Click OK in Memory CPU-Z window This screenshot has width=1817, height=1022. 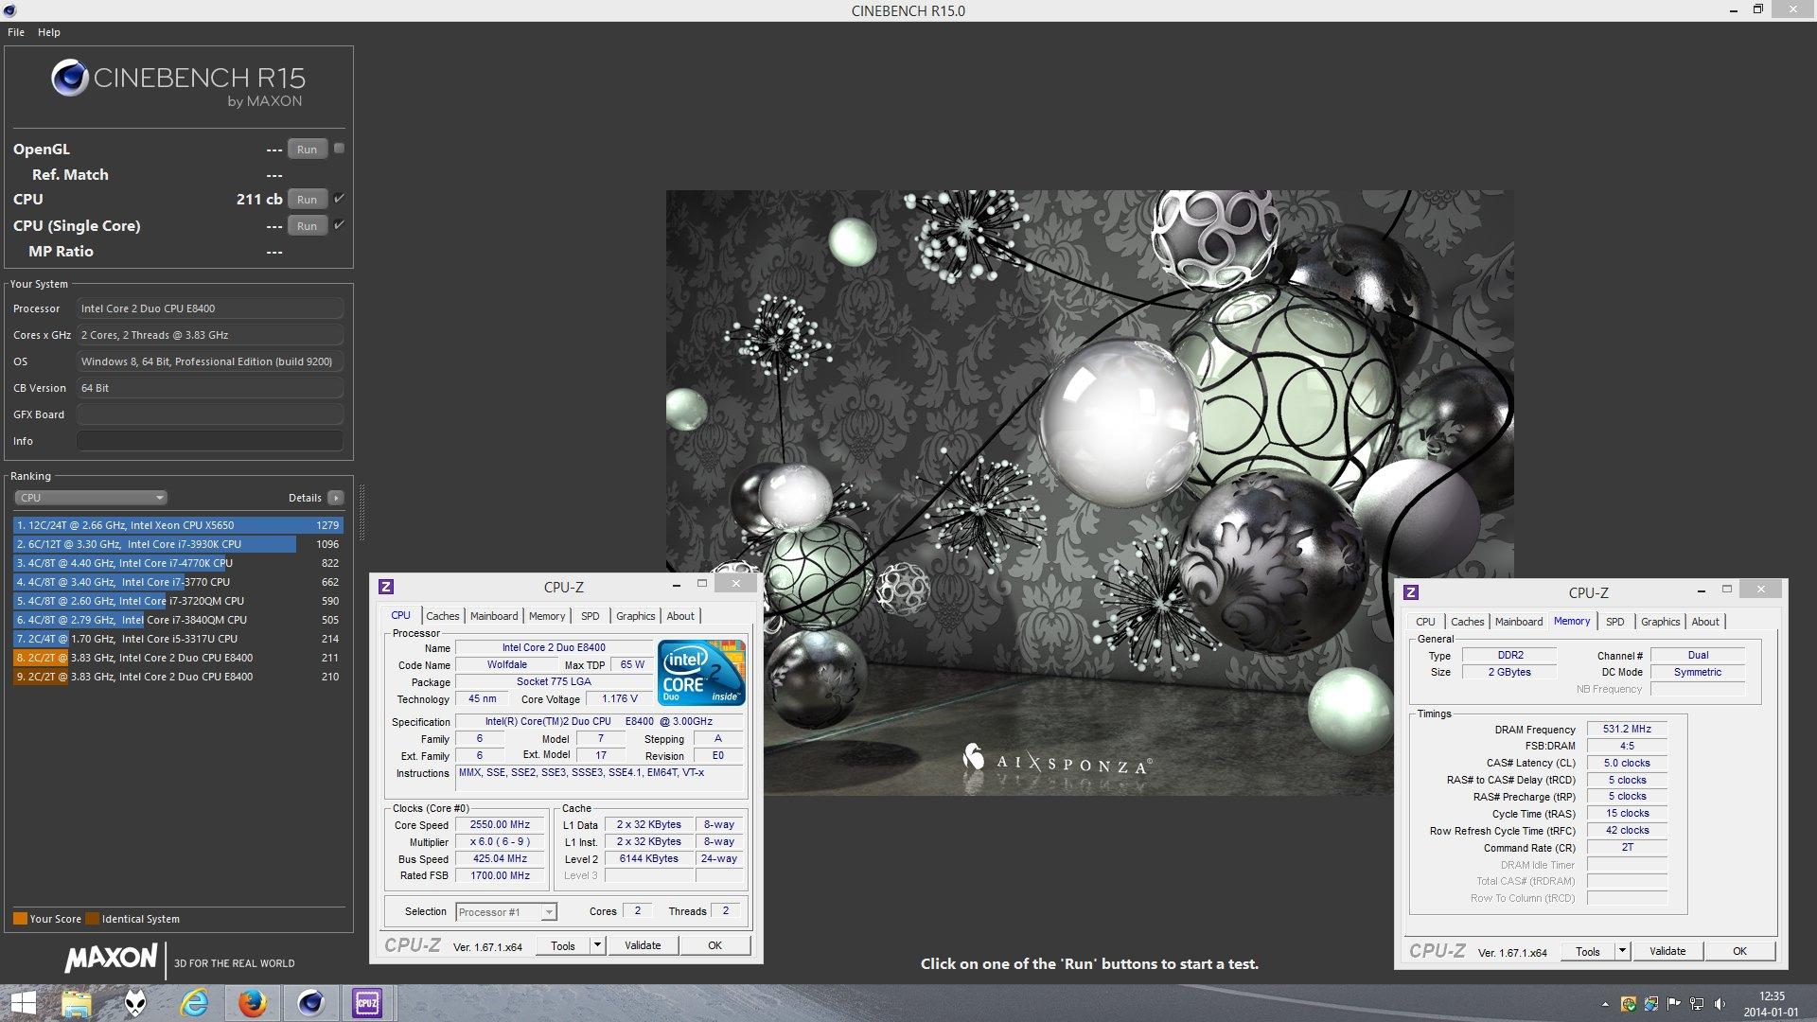1740,951
